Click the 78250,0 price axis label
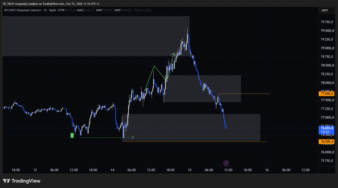This screenshot has height=188, width=338. [326, 74]
